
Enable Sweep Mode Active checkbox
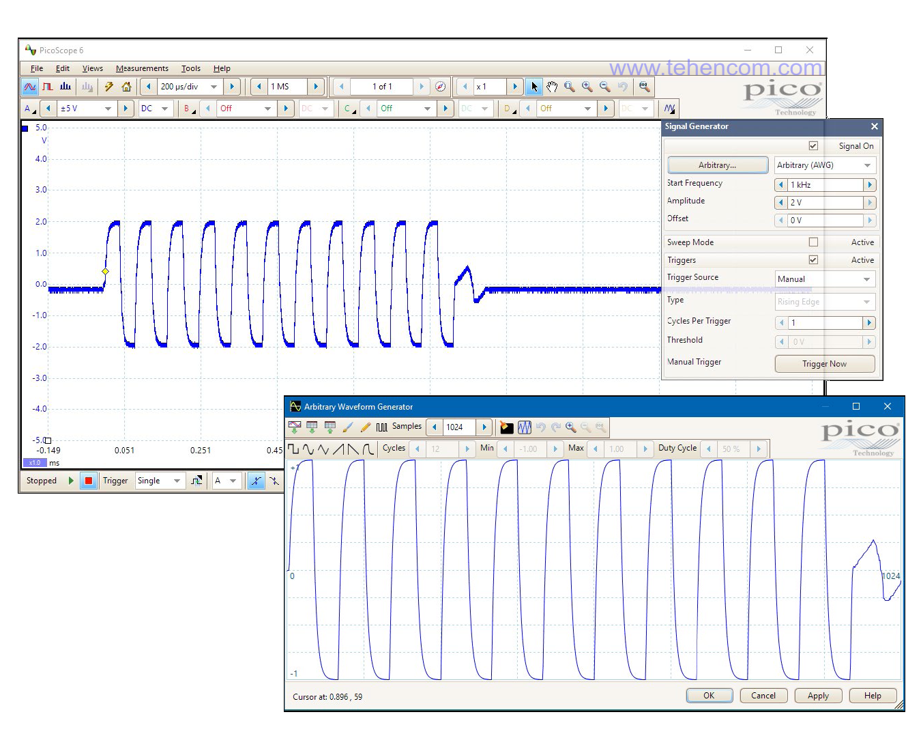click(x=813, y=242)
